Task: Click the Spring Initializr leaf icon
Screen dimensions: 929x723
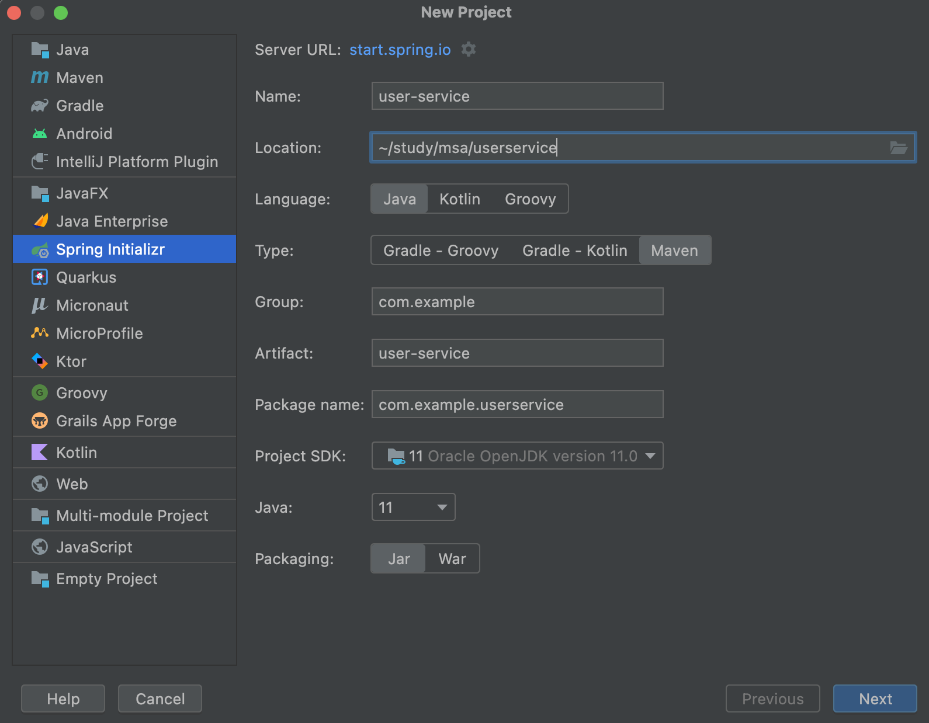Action: tap(40, 249)
